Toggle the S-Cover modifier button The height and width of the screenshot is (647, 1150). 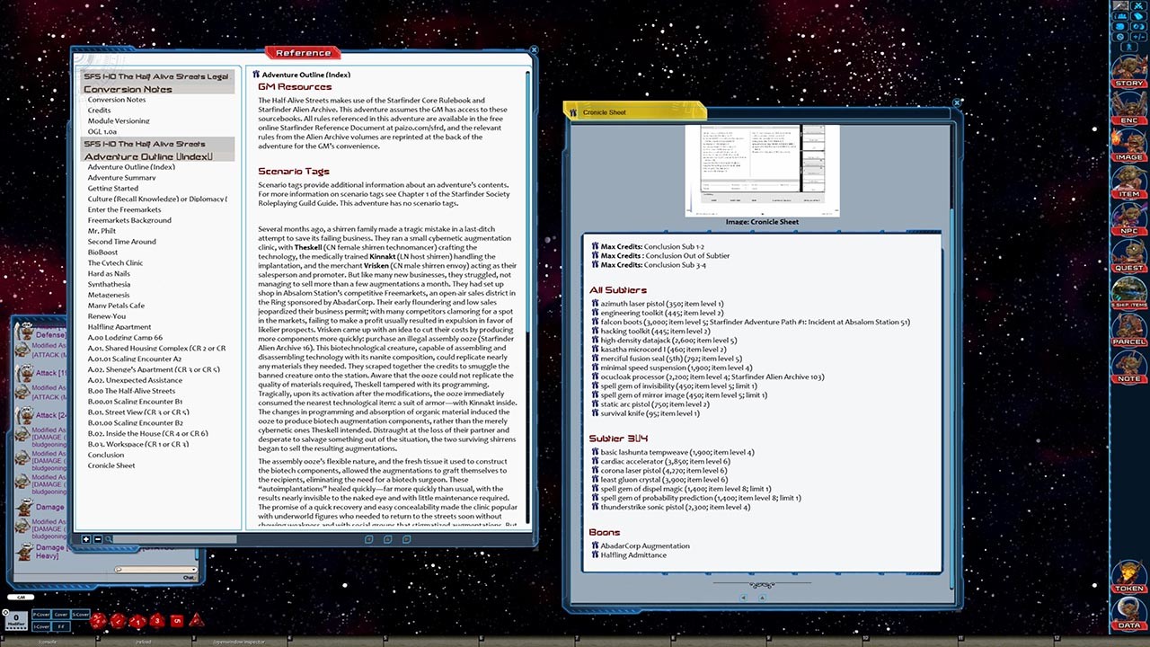click(79, 614)
